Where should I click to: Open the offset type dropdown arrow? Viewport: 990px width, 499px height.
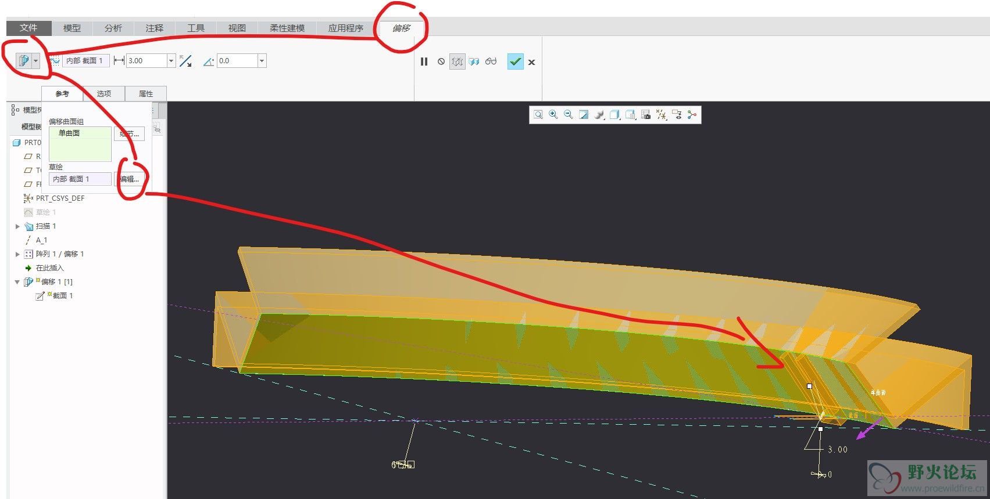click(36, 61)
